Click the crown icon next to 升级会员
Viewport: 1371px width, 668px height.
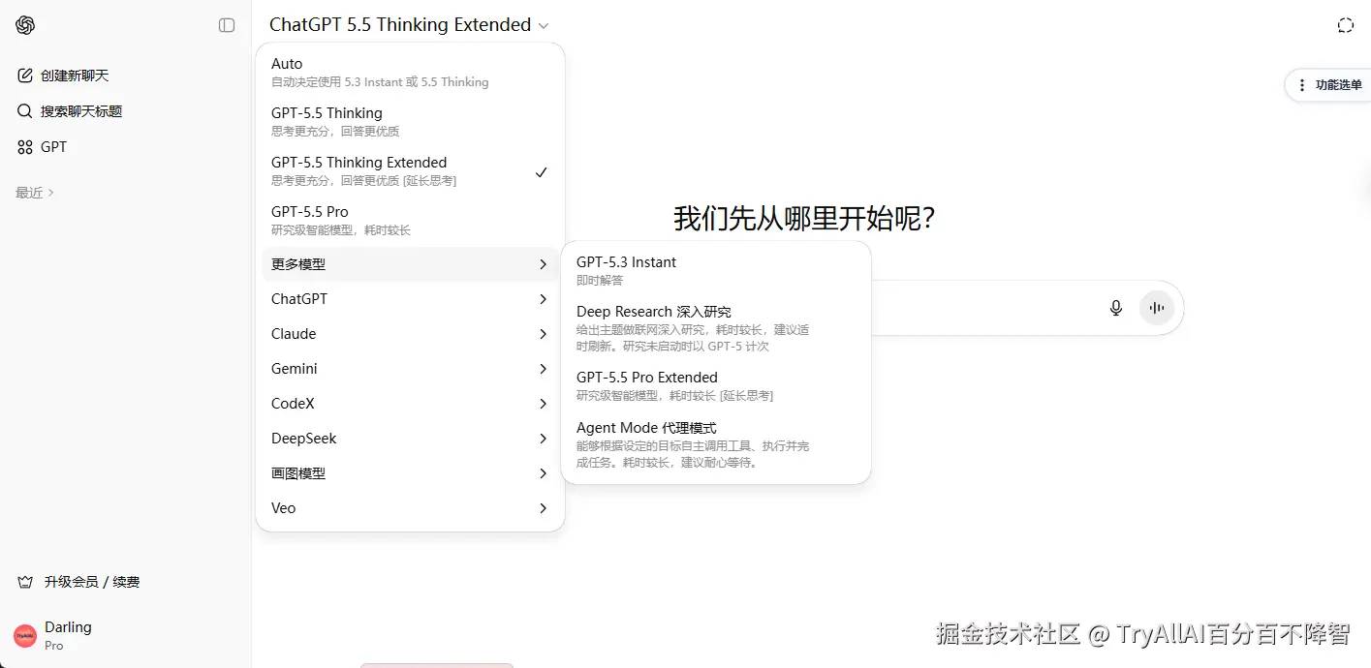pos(26,582)
